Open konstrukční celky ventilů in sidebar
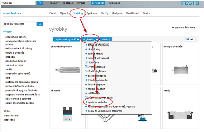 pos(18,74)
